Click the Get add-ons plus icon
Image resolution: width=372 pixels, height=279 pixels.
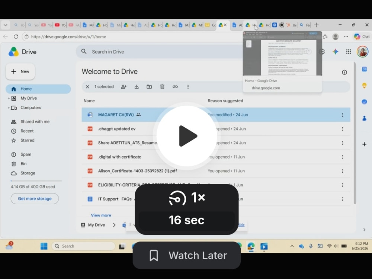coord(365,144)
